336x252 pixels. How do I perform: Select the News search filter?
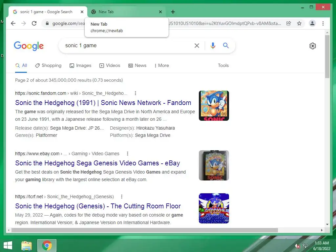point(137,66)
